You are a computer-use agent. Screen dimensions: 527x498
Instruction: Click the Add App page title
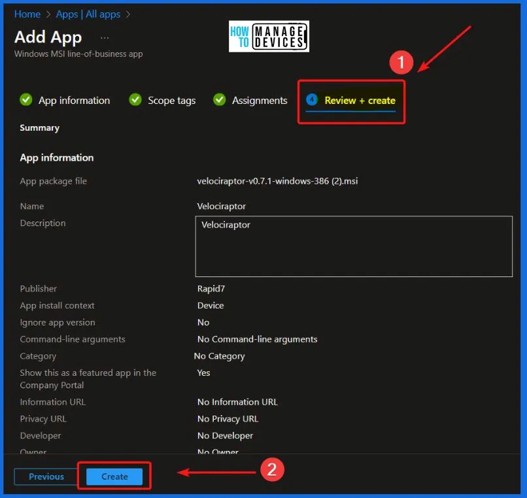48,37
